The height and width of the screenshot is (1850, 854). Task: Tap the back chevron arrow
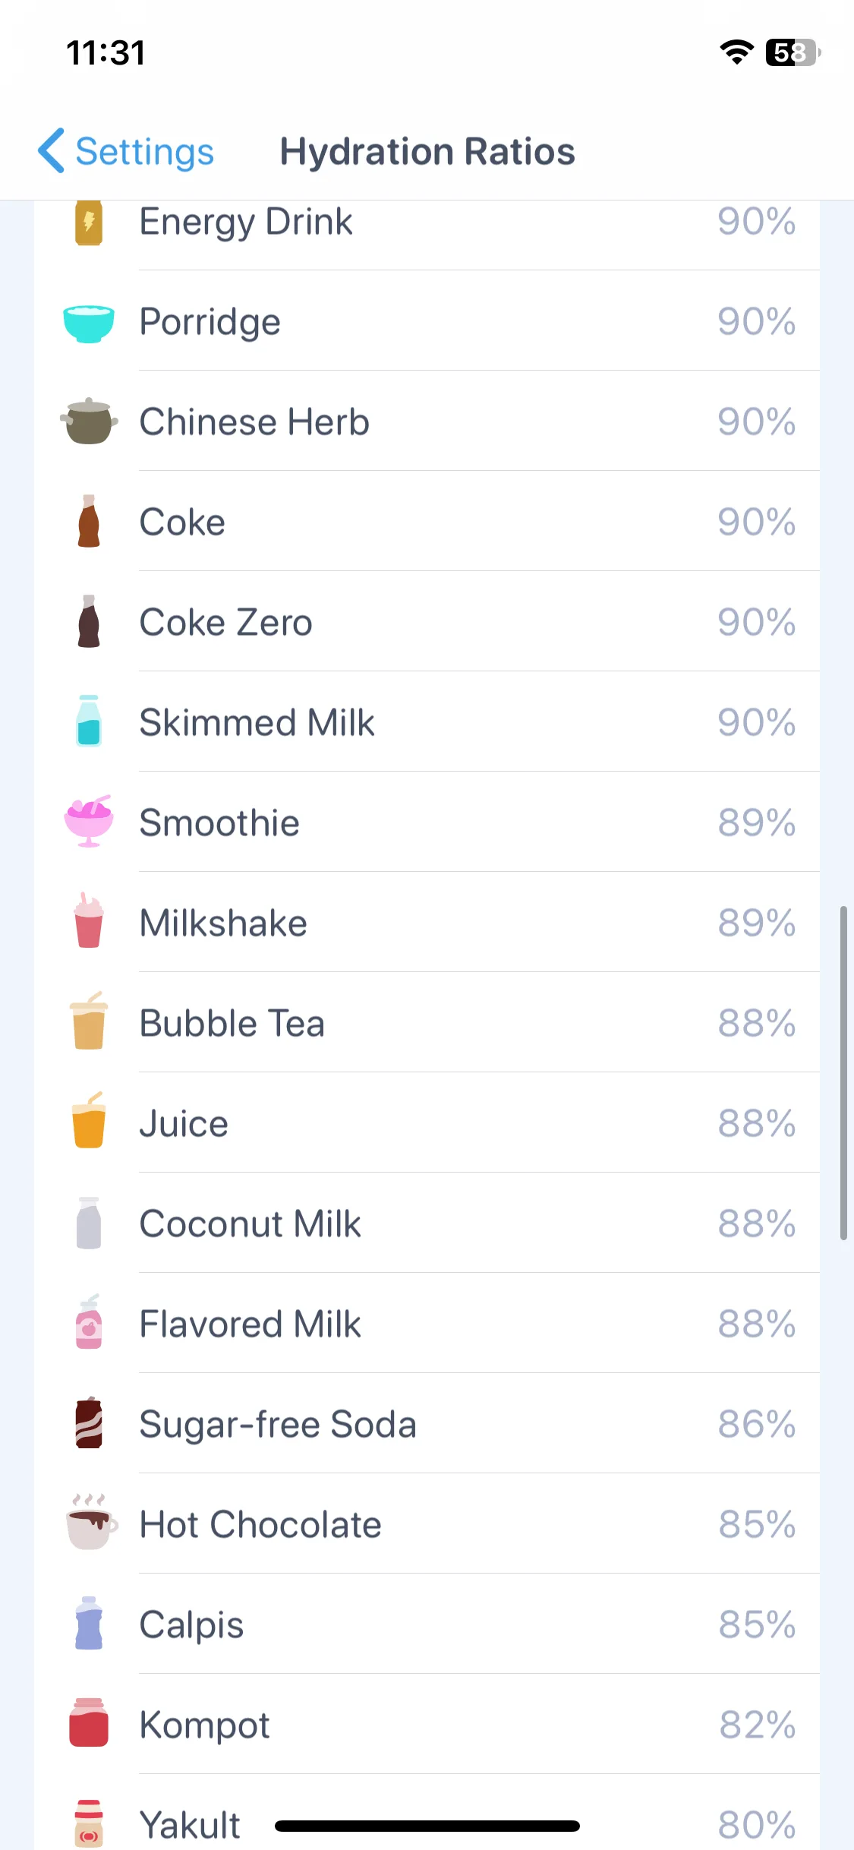pos(51,151)
